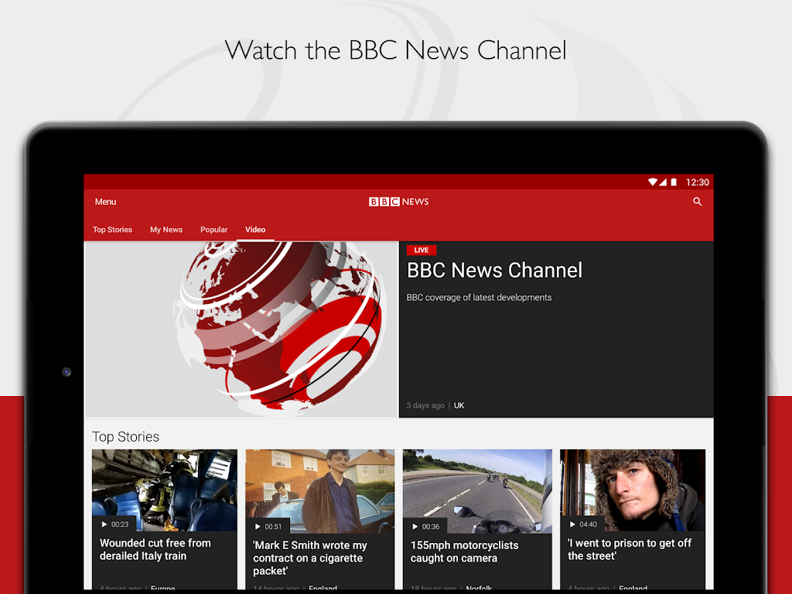Screen dimensions: 792x594
Task: Tap the UK section tag
Action: pos(459,405)
